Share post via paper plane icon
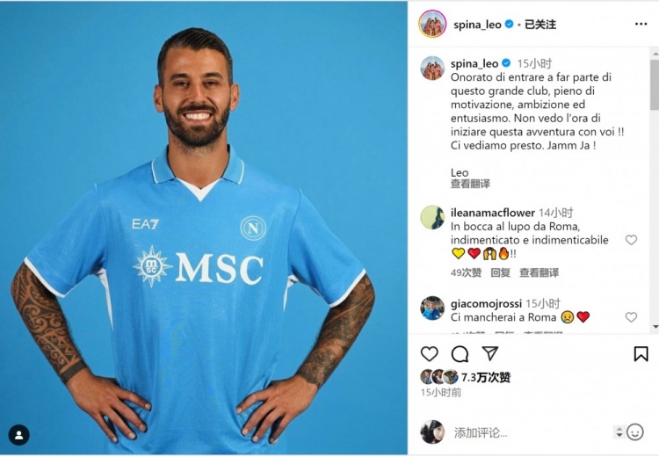 click(490, 353)
